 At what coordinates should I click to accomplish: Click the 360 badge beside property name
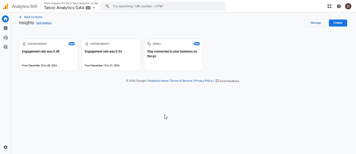pos(88,8)
